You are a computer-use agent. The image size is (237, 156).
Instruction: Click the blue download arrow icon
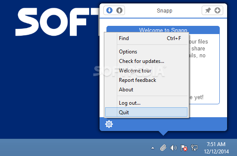pos(109,10)
